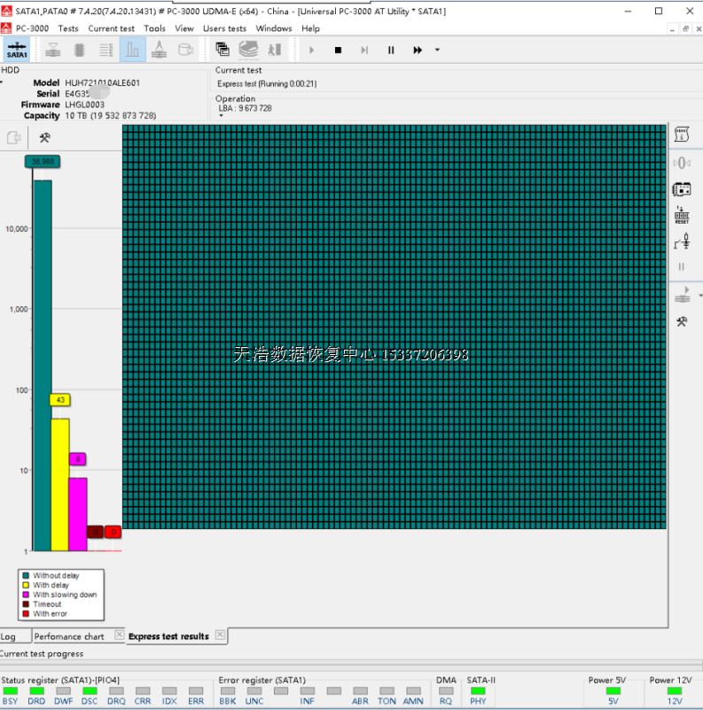Click the fast-forward test button

tap(417, 51)
